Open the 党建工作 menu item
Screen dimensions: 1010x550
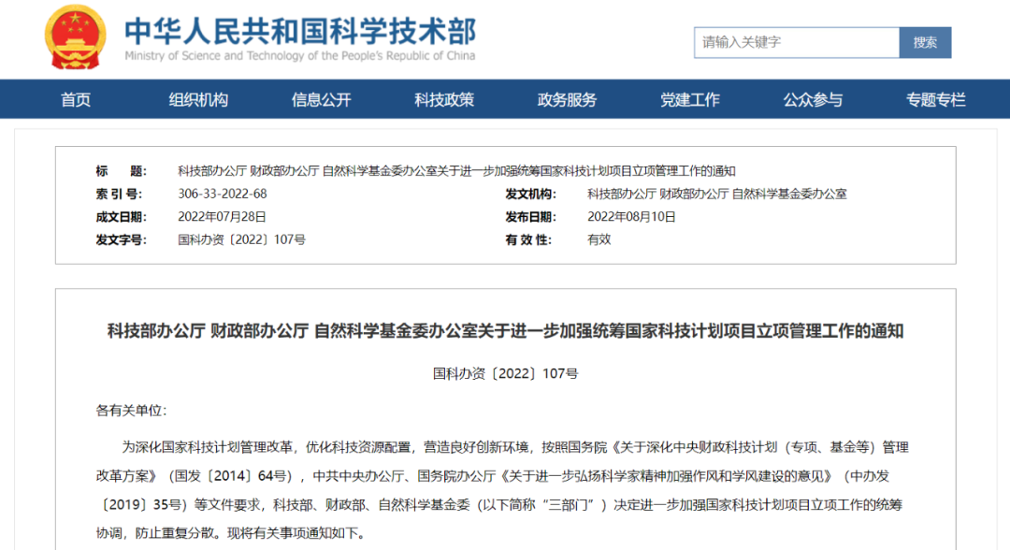pos(689,99)
